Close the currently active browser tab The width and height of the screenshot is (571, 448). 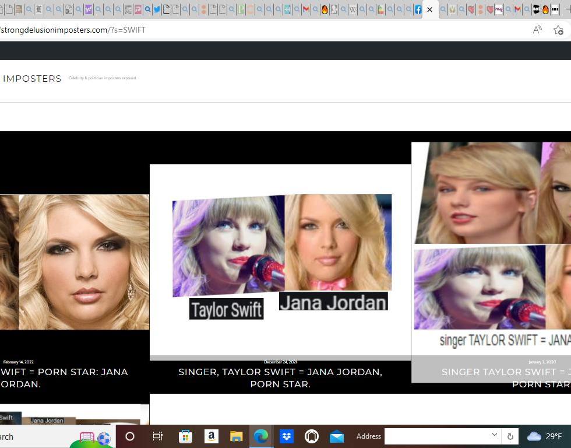(430, 9)
